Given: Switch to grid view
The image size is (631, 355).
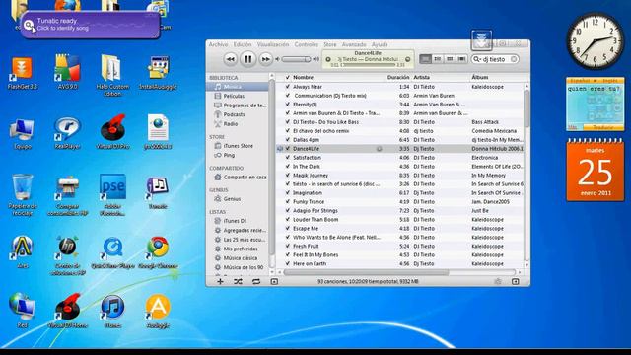Looking at the screenshot, I should point(450,59).
